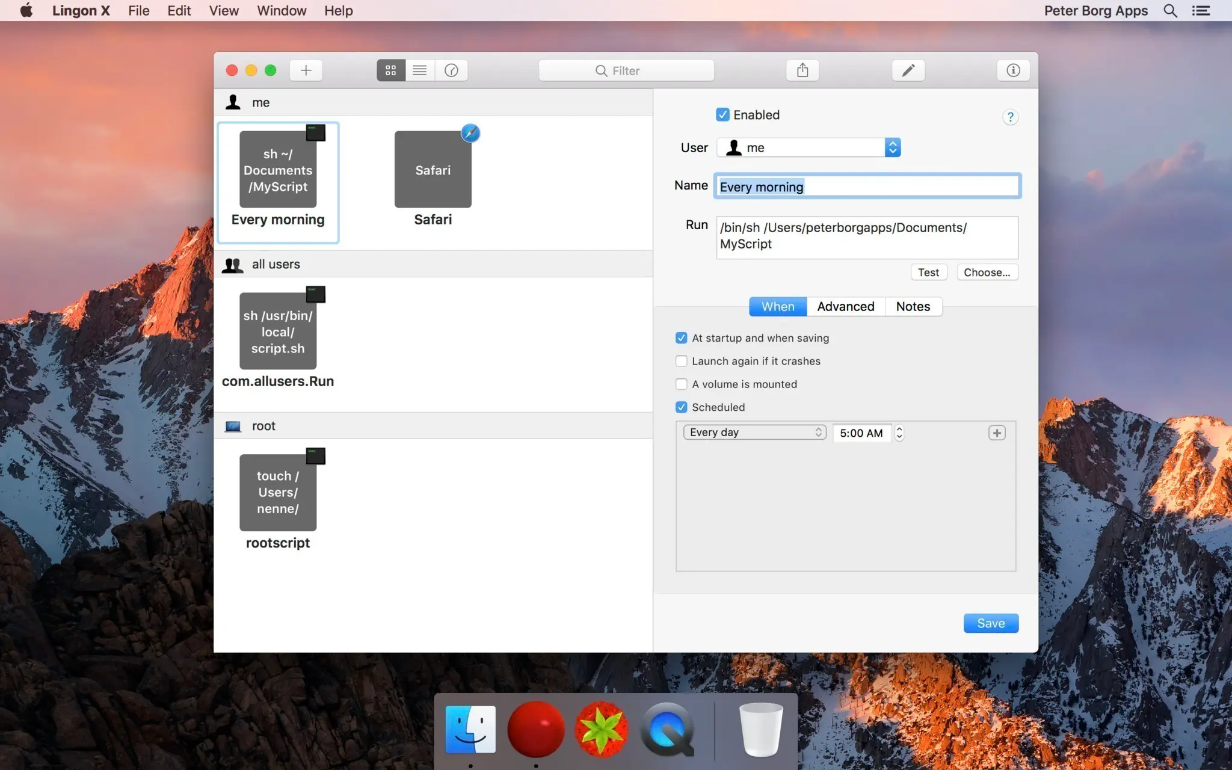Click the Every morning Name input field
1232x770 pixels.
(x=867, y=186)
